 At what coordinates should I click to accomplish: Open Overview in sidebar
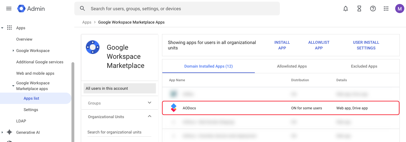[x=24, y=39]
